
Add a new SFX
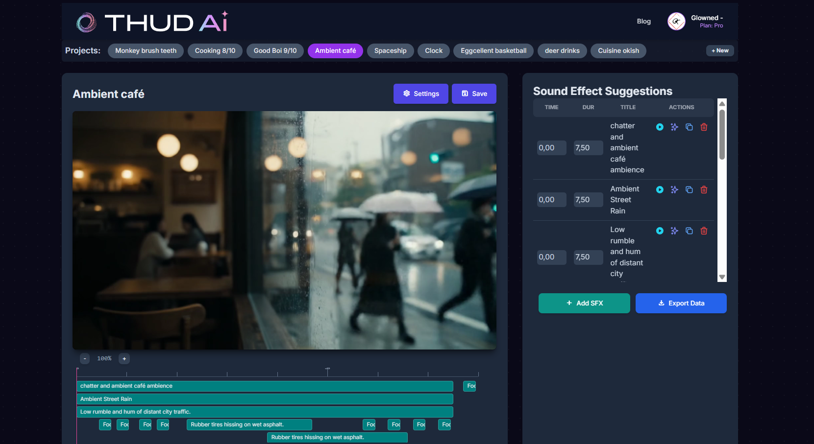[x=584, y=303]
